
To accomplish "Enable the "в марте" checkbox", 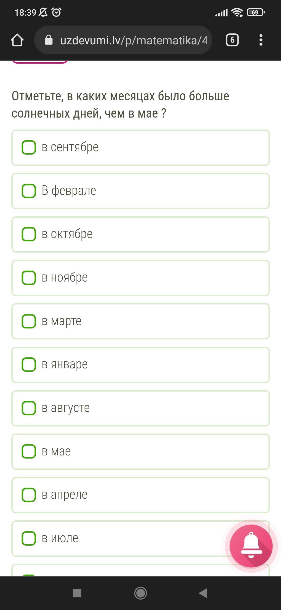I will (29, 321).
